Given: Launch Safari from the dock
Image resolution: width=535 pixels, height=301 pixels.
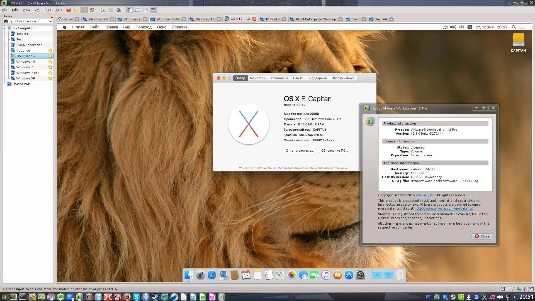Looking at the screenshot, I should click(x=212, y=275).
